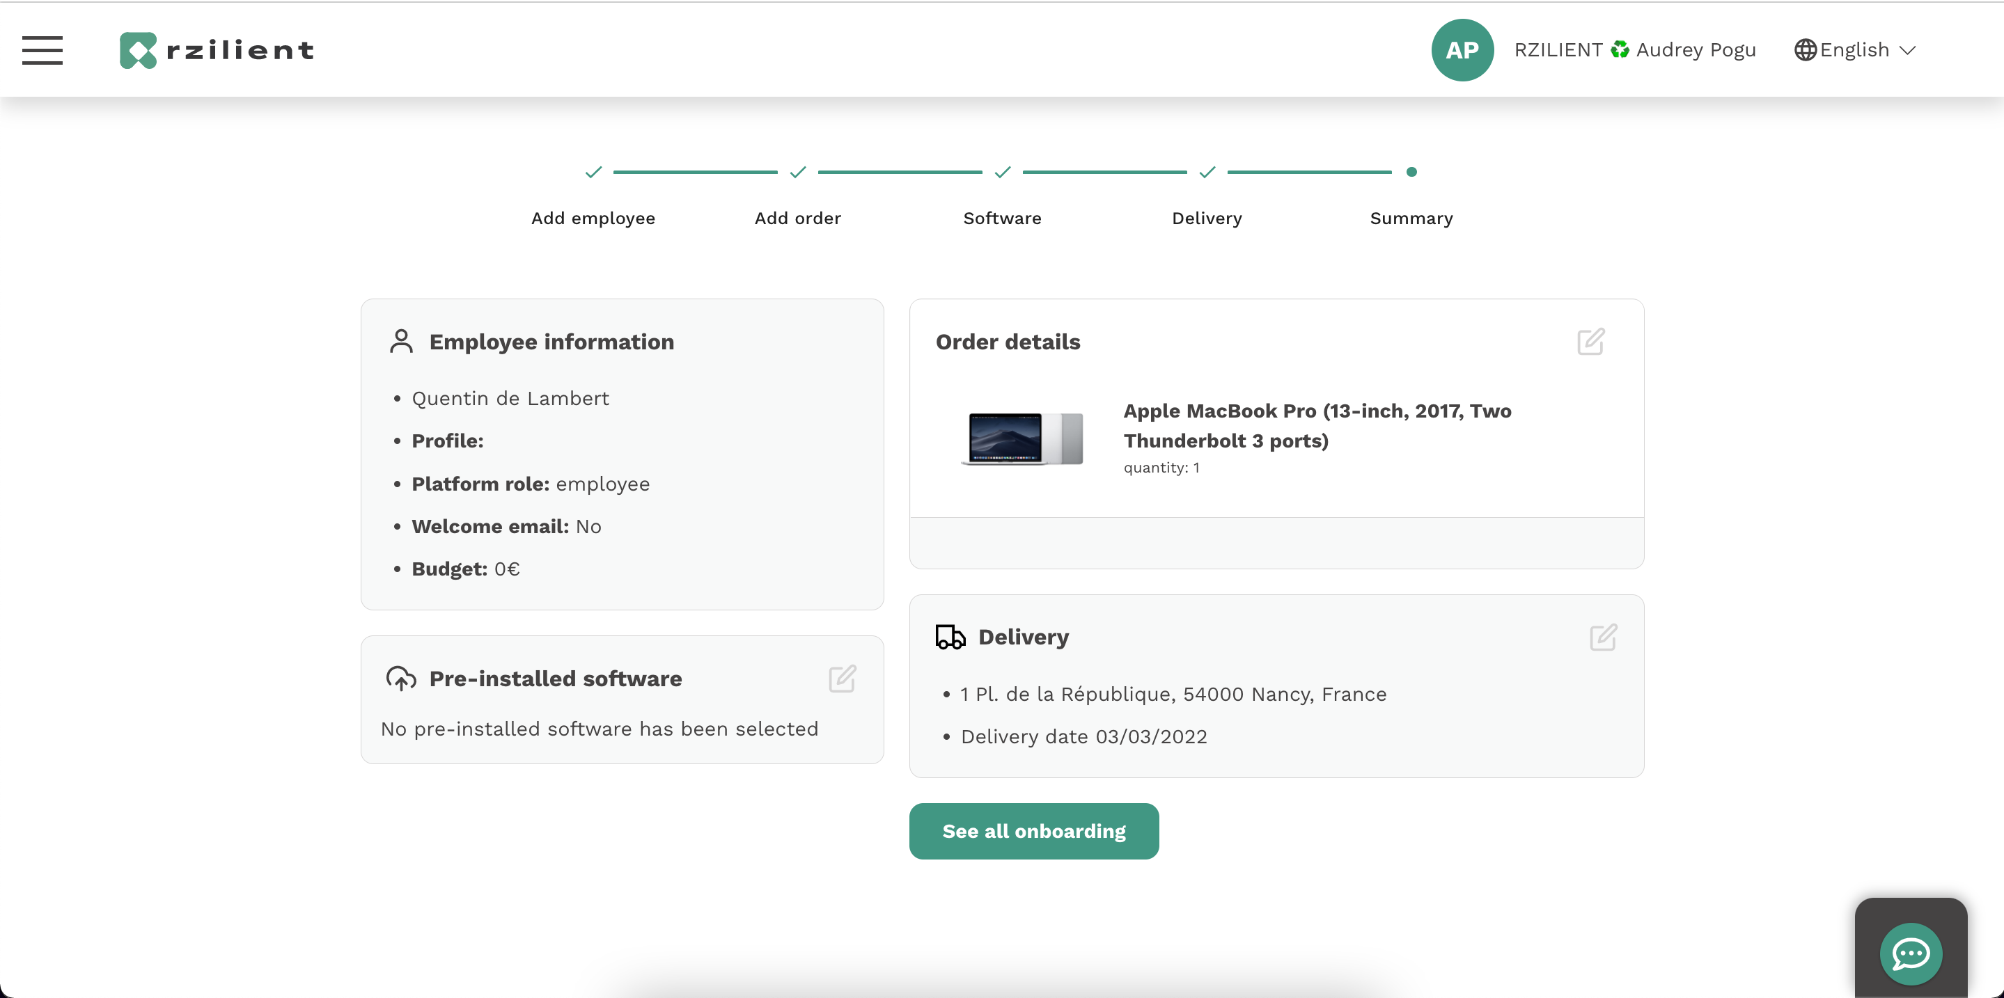The height and width of the screenshot is (998, 2004).
Task: Edit the Delivery section
Action: tap(1603, 637)
